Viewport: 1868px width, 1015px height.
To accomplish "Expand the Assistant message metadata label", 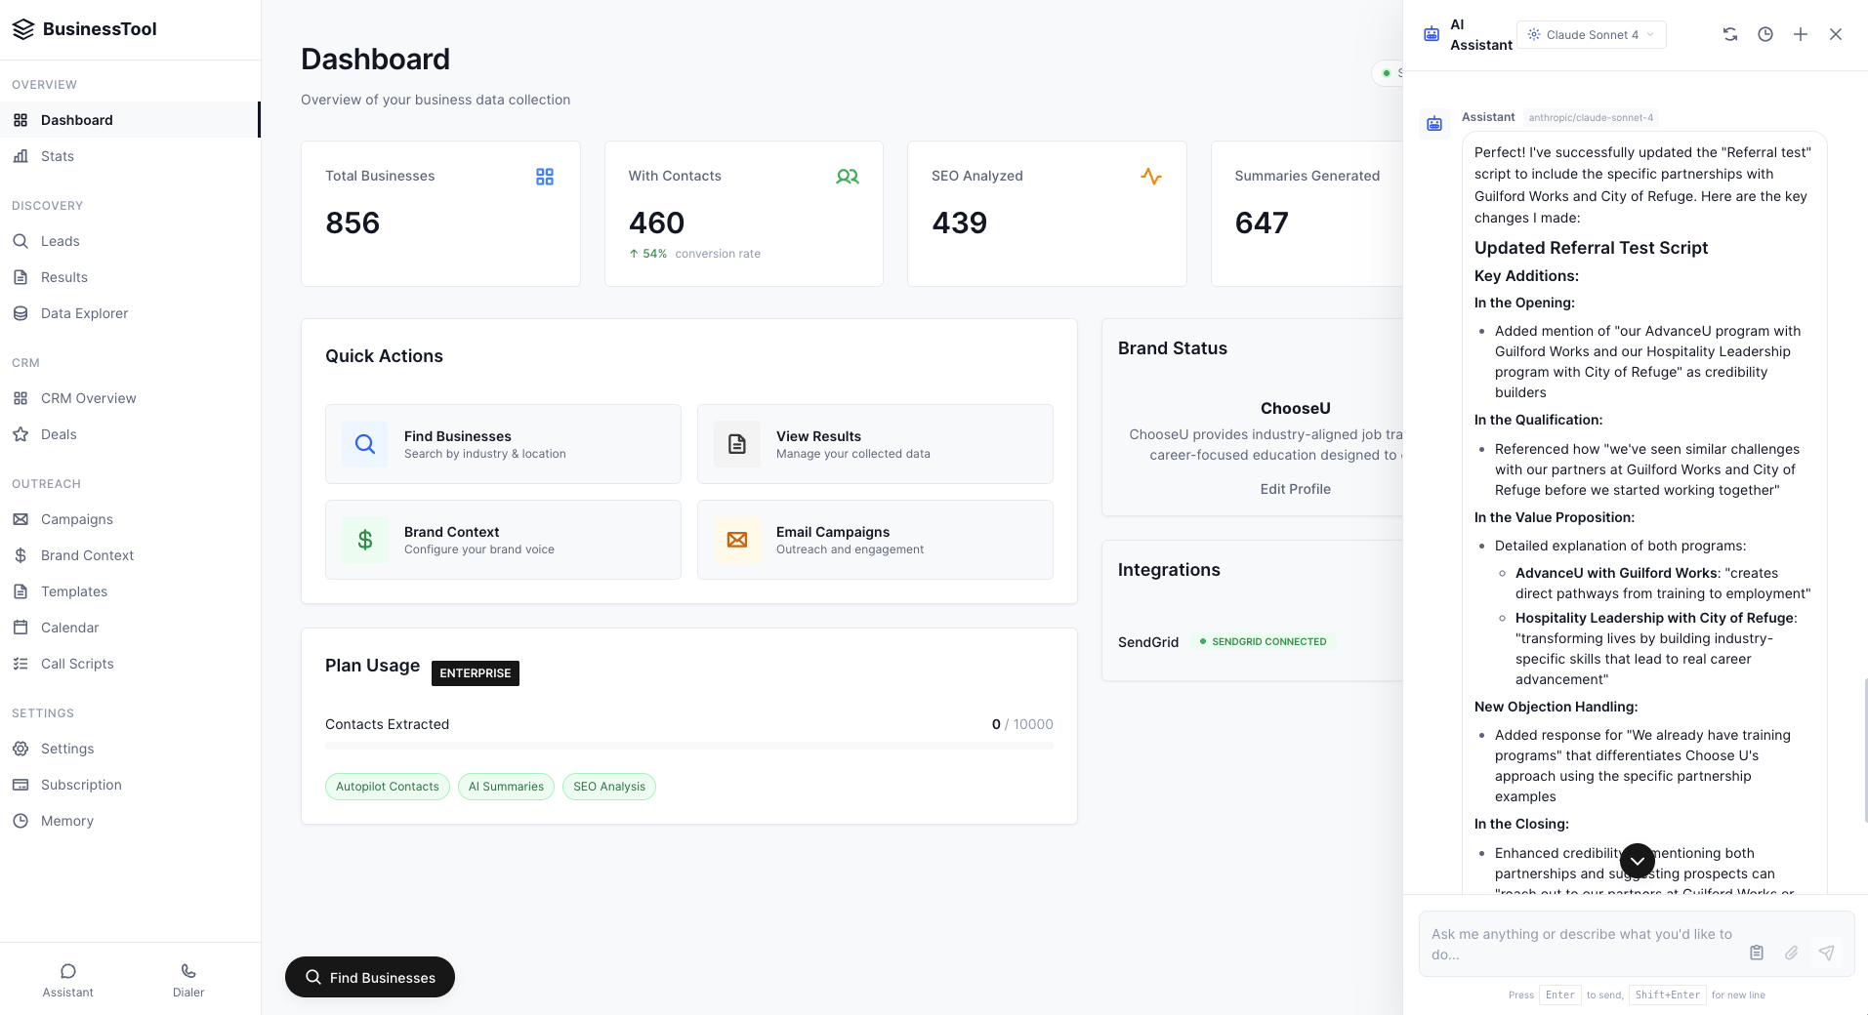I will click(1591, 117).
